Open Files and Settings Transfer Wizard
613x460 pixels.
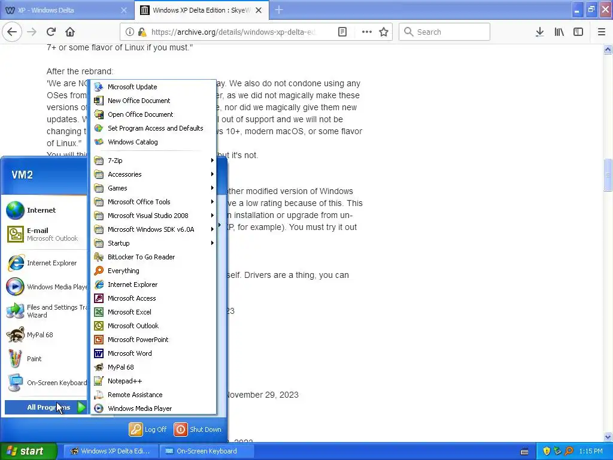pos(45,311)
